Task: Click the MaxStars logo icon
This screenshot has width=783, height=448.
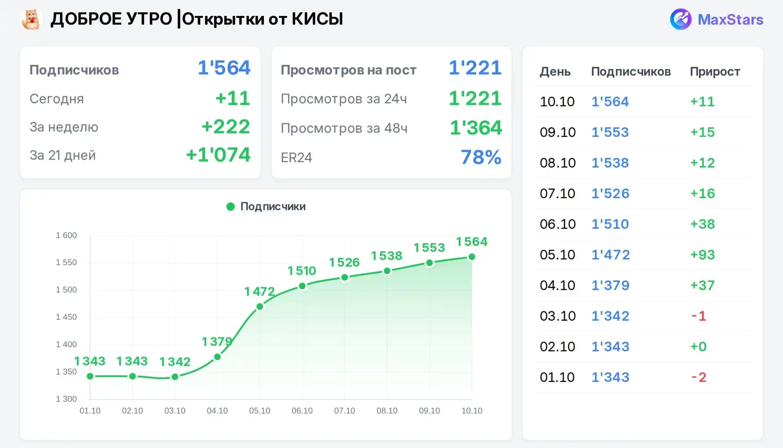Action: click(x=681, y=19)
